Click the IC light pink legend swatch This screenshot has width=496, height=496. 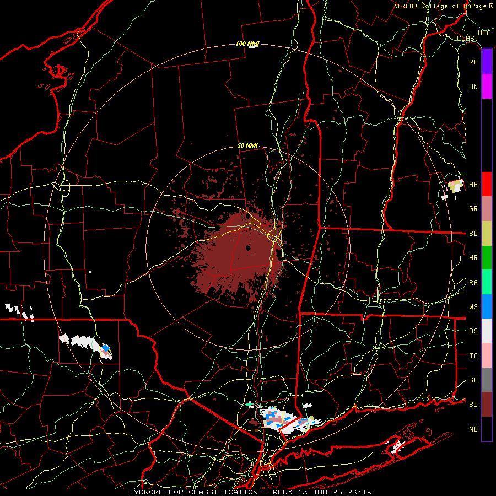(487, 355)
